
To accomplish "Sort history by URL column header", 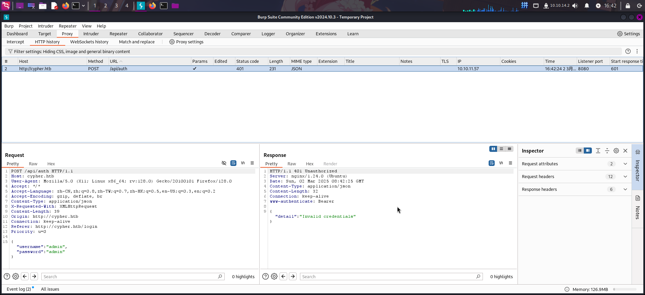I will tap(149, 61).
